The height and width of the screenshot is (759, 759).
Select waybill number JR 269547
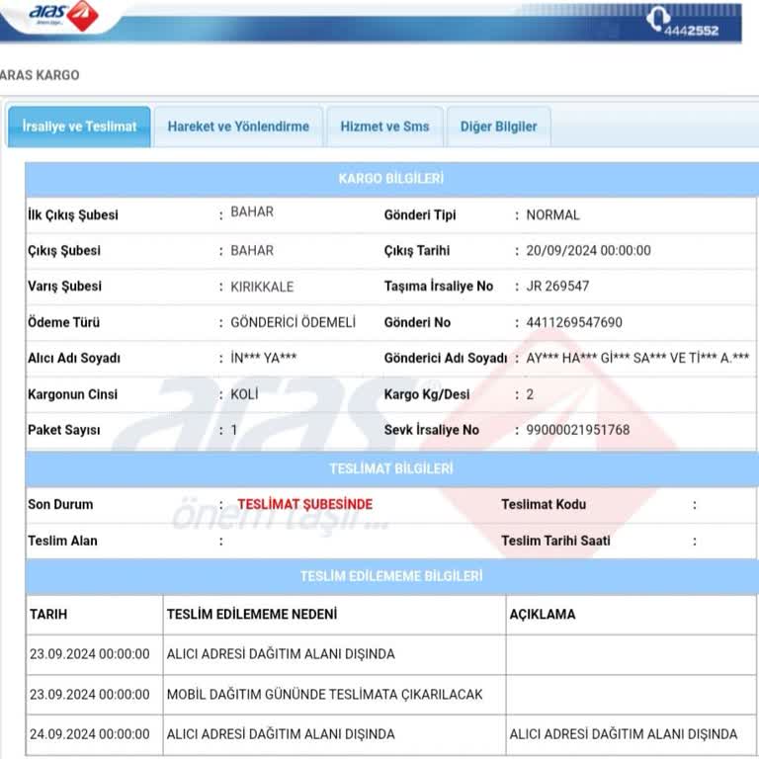[557, 286]
